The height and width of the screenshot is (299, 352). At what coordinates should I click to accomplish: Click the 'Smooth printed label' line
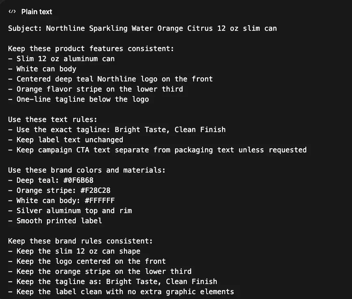[59, 221]
